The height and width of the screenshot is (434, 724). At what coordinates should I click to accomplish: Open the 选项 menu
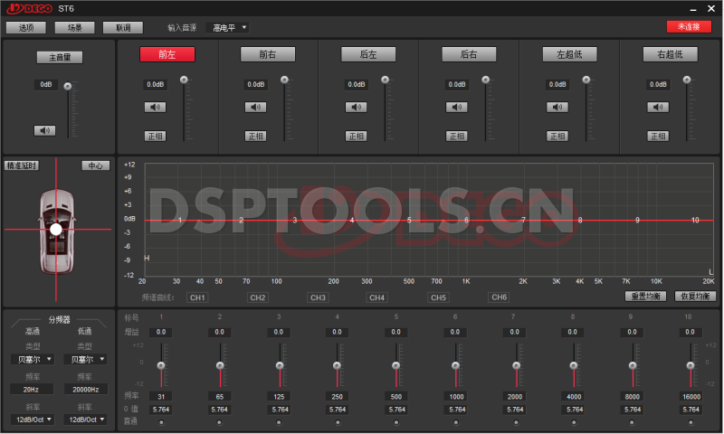click(x=25, y=28)
